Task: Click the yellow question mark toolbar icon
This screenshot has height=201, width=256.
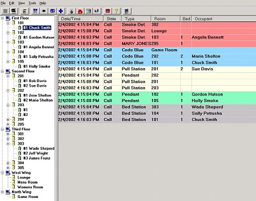Action: (x=116, y=11)
